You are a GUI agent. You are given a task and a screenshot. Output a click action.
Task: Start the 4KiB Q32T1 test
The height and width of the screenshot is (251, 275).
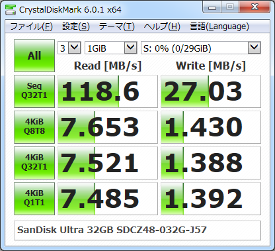coord(34,163)
